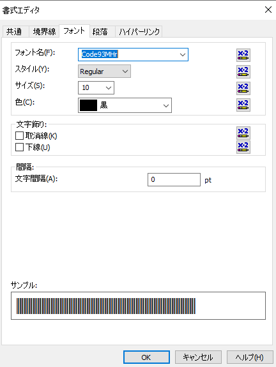Confirm with the OK button
The image size is (276, 367).
[x=146, y=357]
